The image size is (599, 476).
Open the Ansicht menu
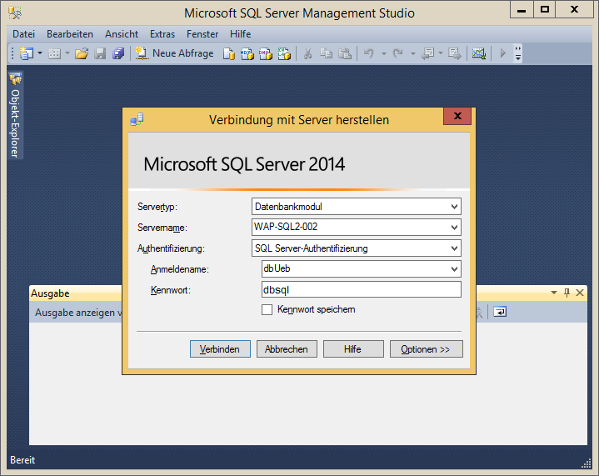(122, 34)
